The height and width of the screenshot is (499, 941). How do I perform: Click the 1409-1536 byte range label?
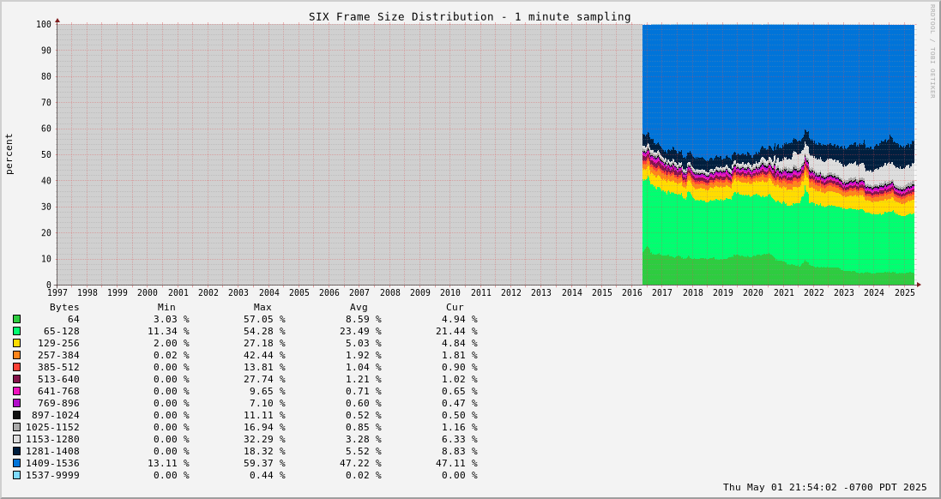[53, 463]
